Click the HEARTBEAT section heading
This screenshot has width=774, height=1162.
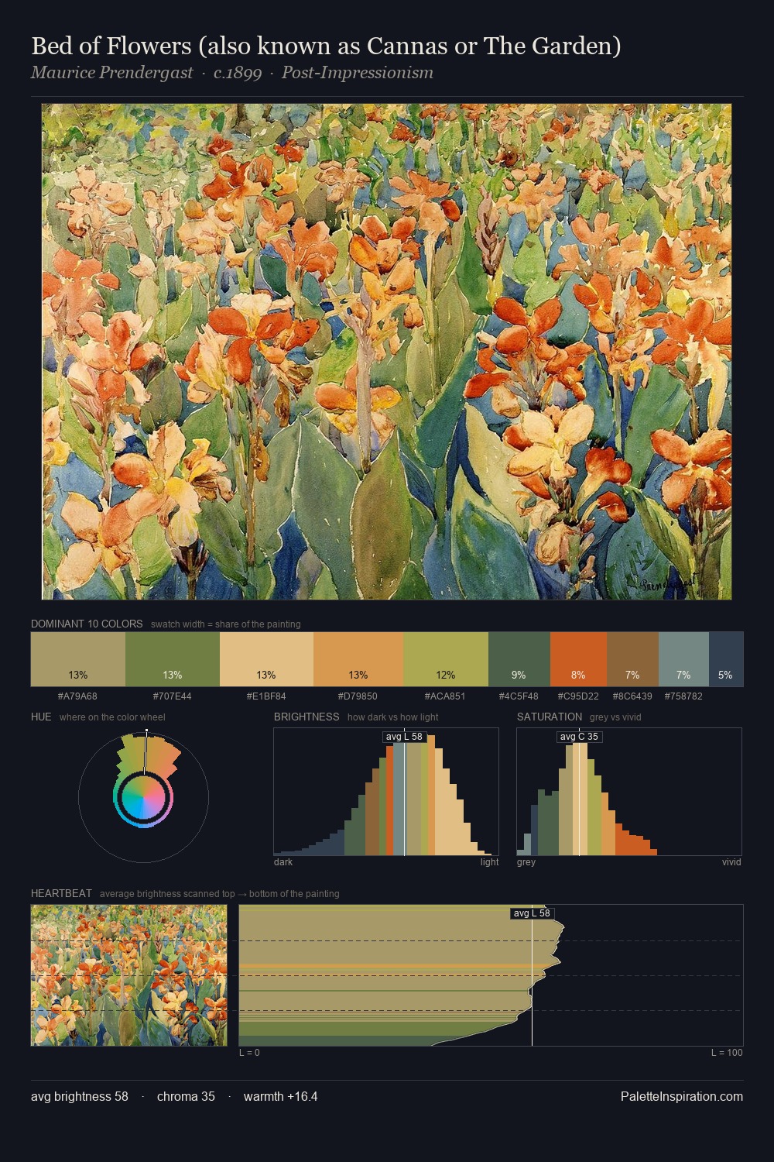click(61, 893)
